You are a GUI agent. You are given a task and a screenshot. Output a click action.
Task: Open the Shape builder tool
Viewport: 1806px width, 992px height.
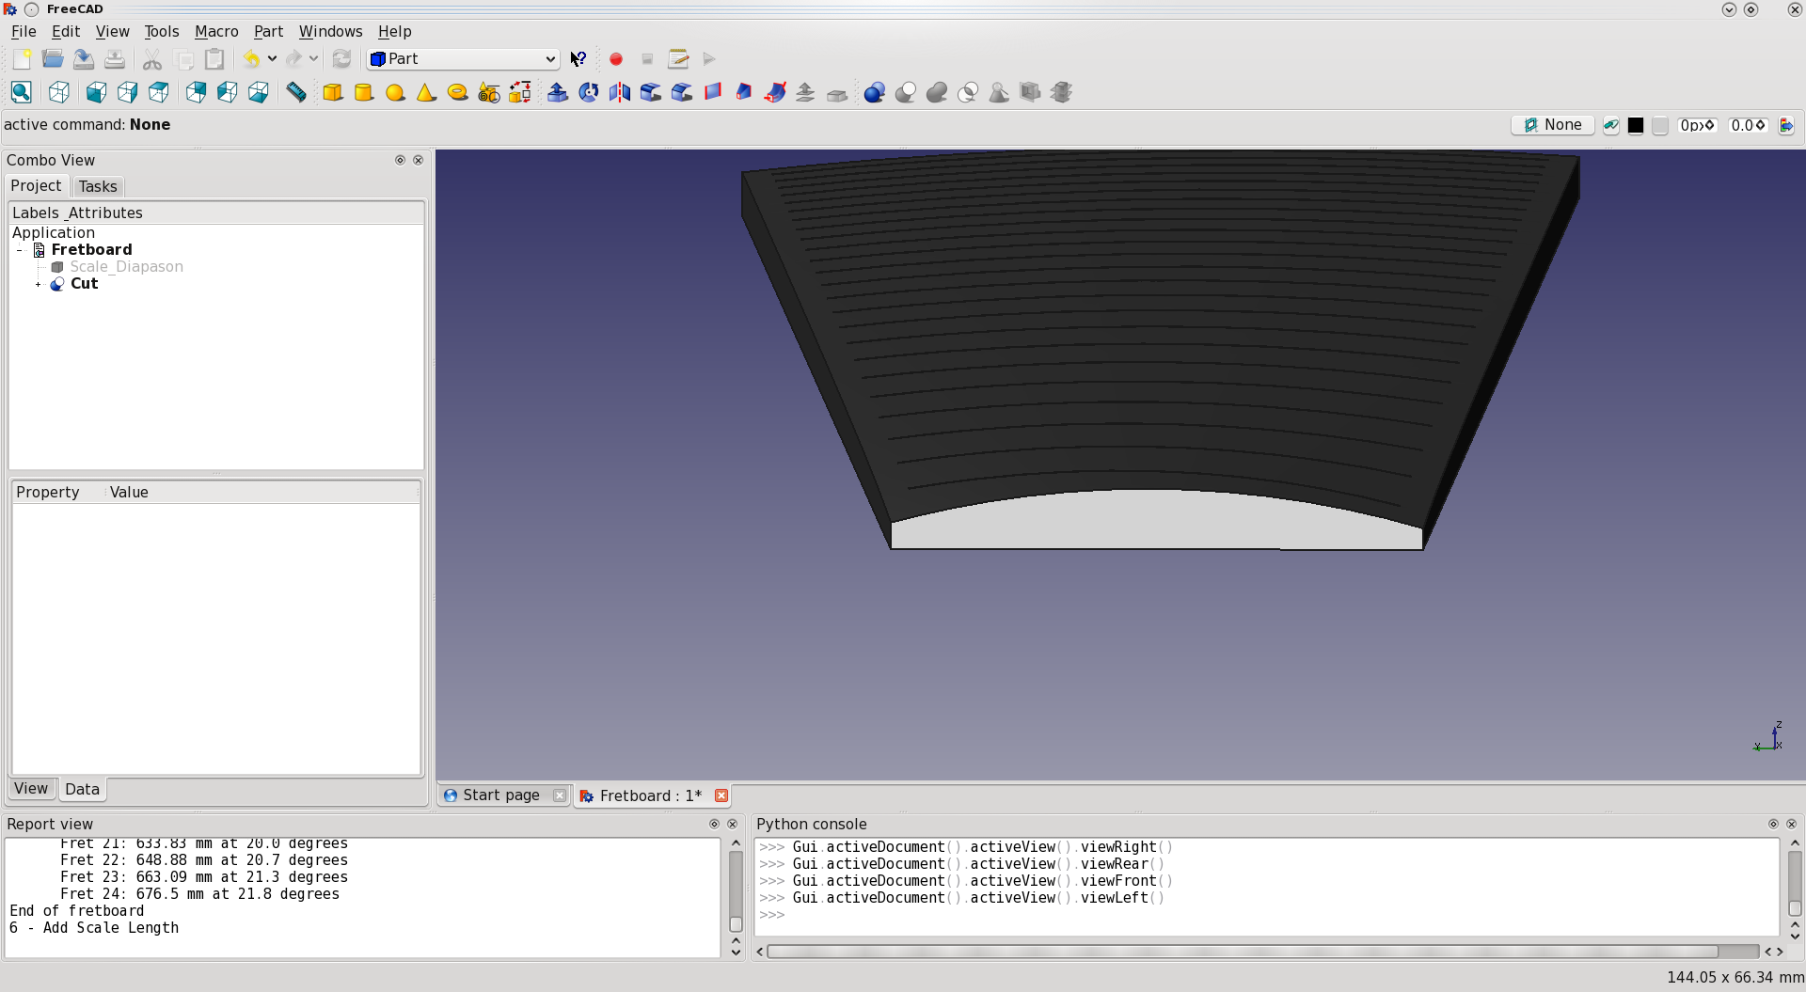pyautogui.click(x=519, y=92)
